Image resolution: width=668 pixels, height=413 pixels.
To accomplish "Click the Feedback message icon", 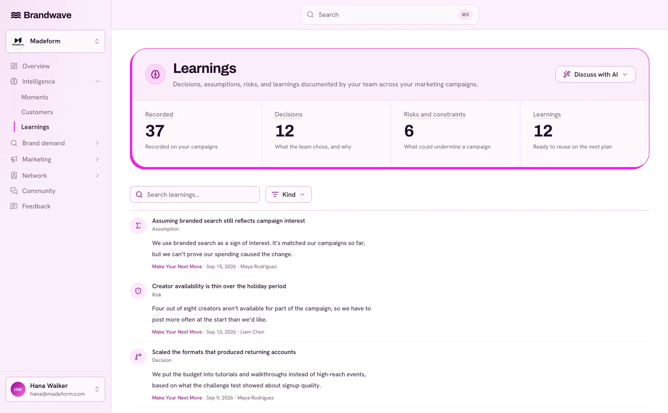I will coord(14,206).
